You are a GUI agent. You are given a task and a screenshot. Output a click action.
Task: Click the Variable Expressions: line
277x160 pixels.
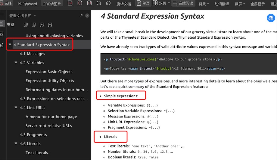[x=133, y=105]
